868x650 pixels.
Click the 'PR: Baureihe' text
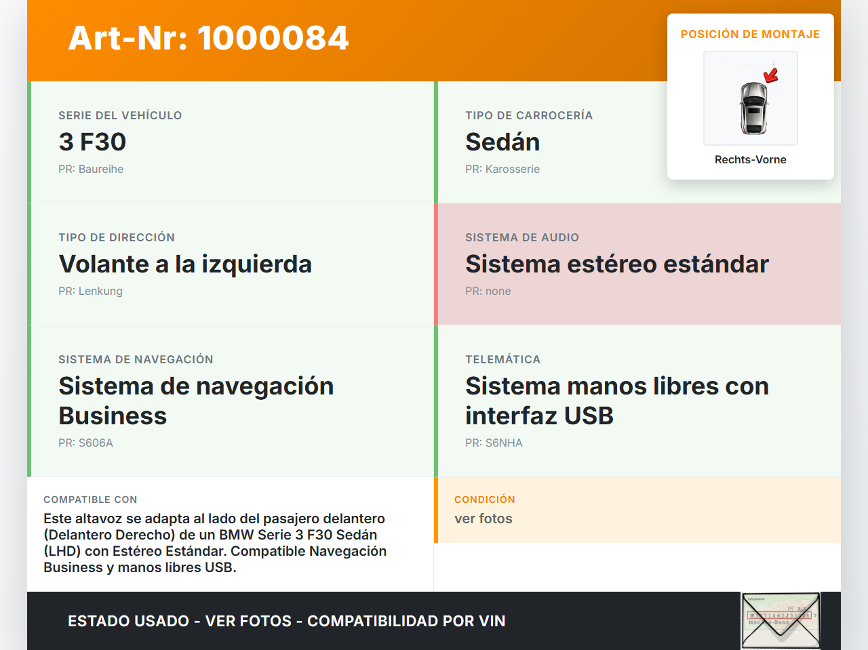(91, 169)
